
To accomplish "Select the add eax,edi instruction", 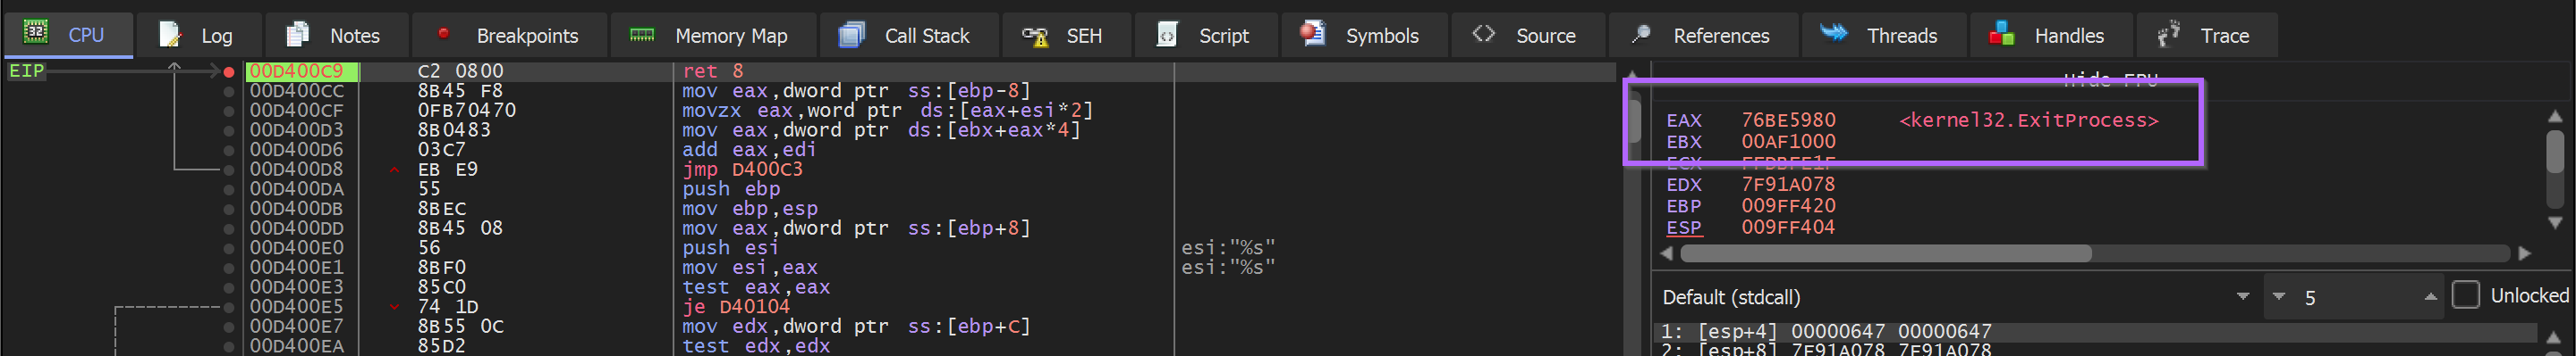I will (749, 151).
